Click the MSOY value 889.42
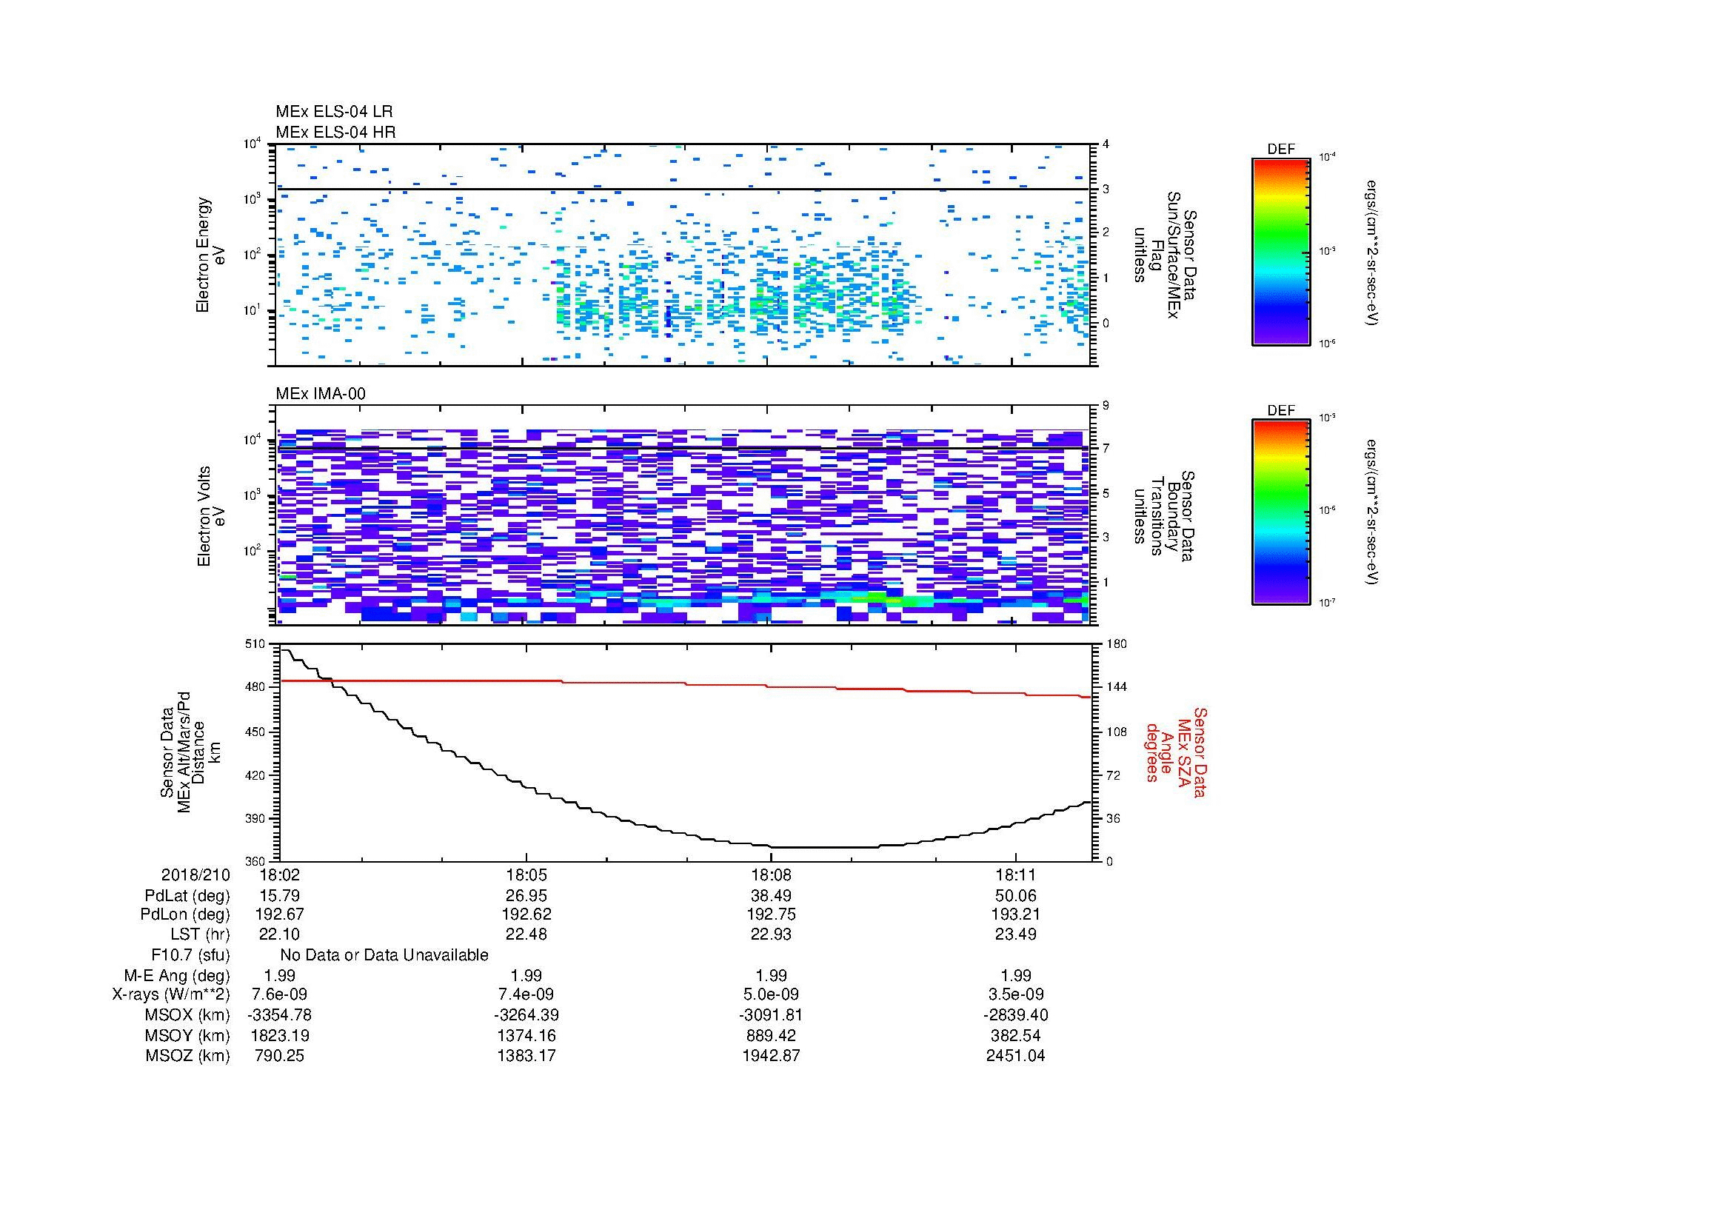 [x=771, y=1035]
